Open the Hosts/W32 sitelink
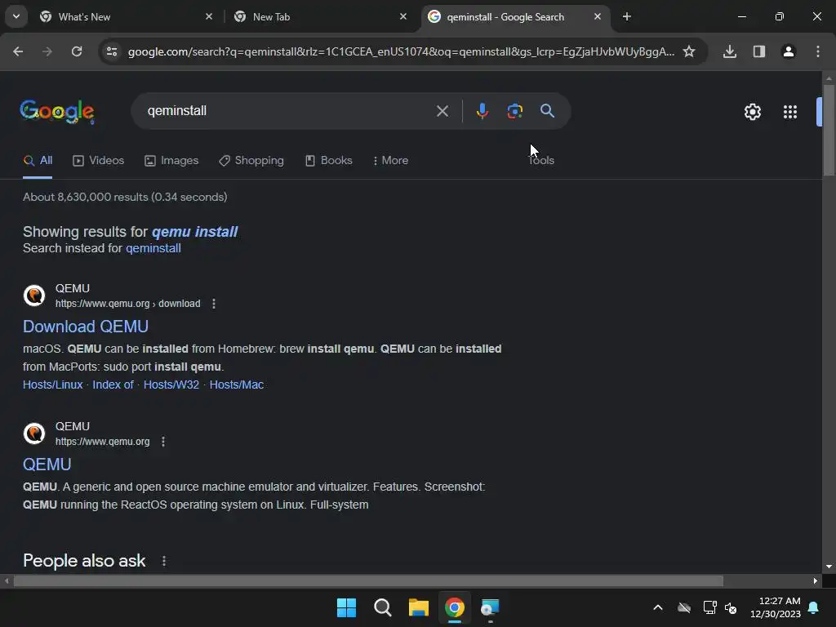This screenshot has height=627, width=836. pyautogui.click(x=171, y=385)
